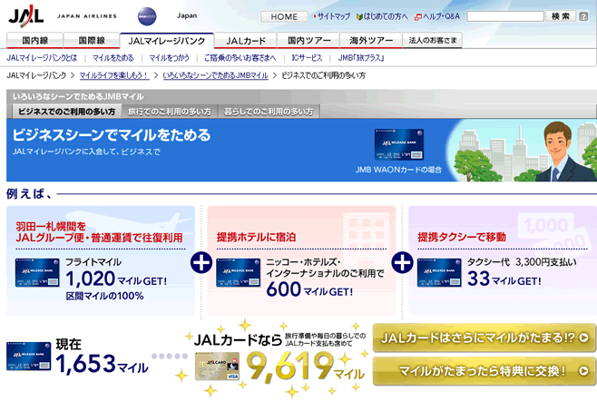The image size is (597, 401).
Task: Open the ヘルプ・Q&A link
Action: click(441, 16)
